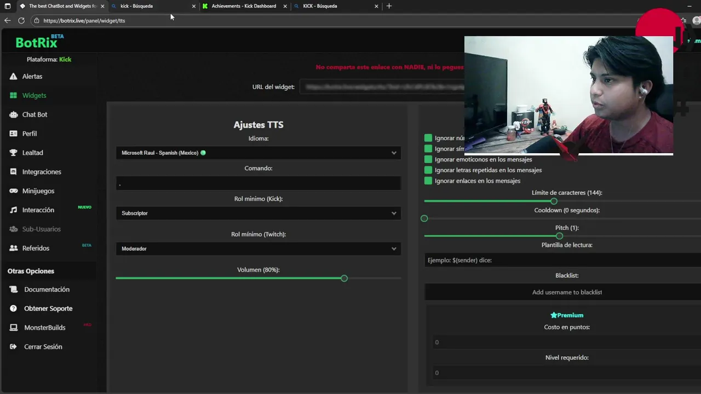Image resolution: width=701 pixels, height=394 pixels.
Task: Click the 'Costo en puntos' field
Action: click(x=566, y=343)
